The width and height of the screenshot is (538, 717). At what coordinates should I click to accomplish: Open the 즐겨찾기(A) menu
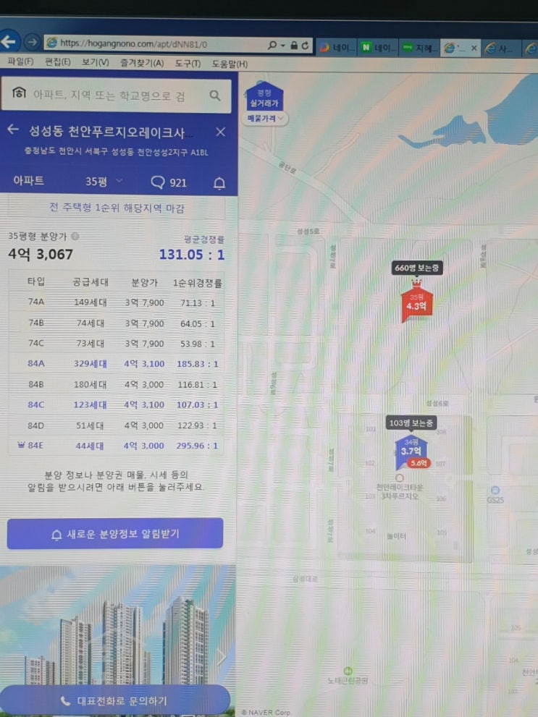142,63
